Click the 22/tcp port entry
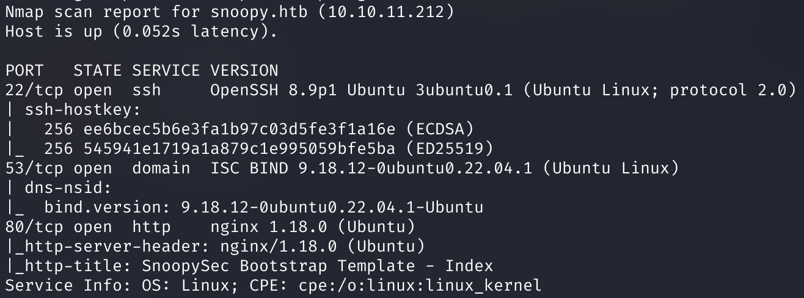 34,90
